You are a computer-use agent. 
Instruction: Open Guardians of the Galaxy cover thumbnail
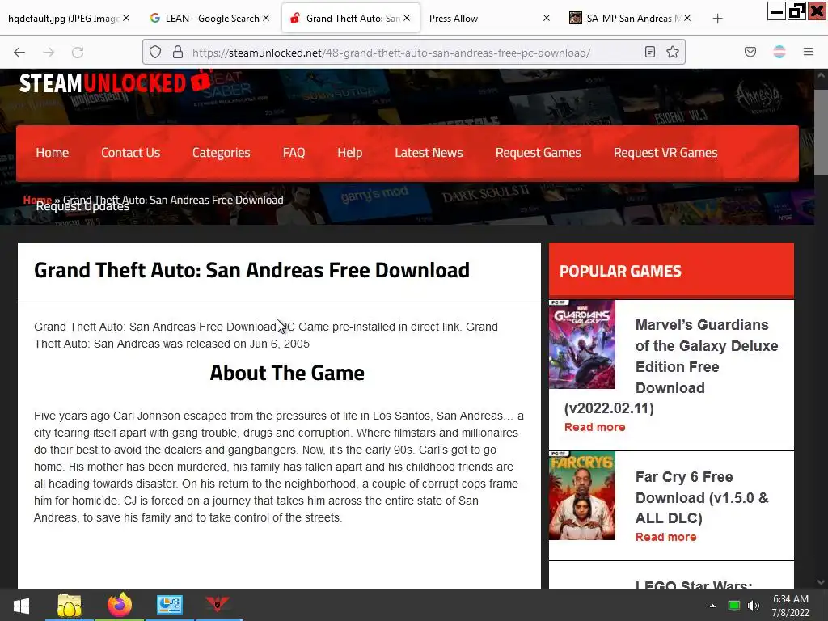(582, 344)
